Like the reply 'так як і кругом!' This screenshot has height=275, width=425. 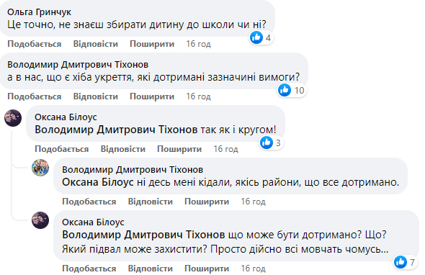point(62,149)
